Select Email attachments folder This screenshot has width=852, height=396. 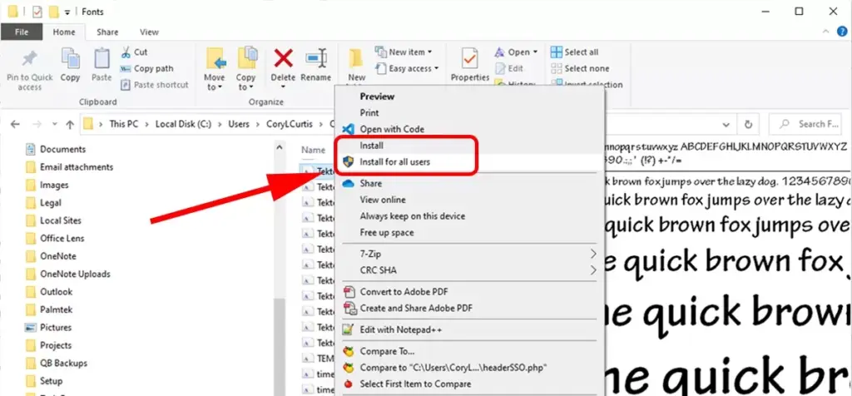(76, 166)
